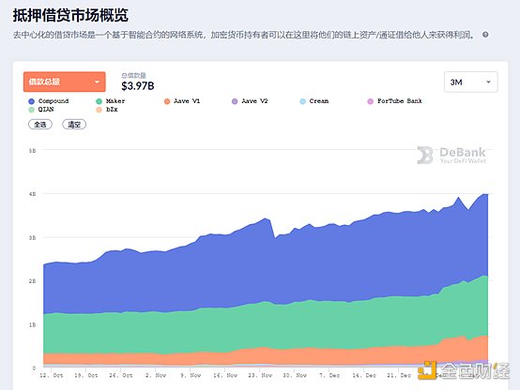The width and height of the screenshot is (520, 390).
Task: Click the Cream light-blue legend icon
Action: click(302, 101)
